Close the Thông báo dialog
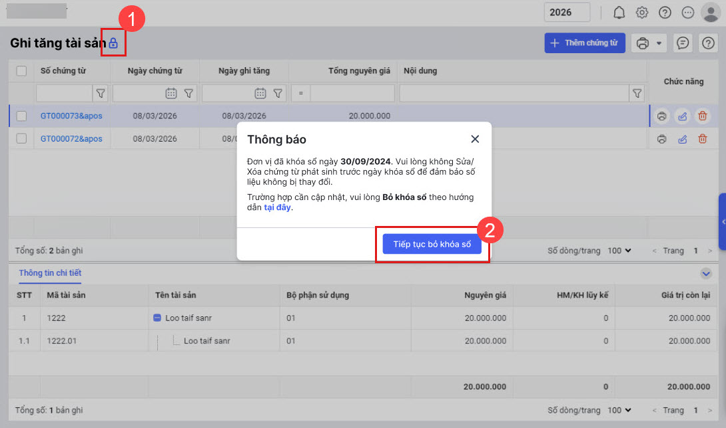Screen dimensions: 726x428 click(475, 139)
